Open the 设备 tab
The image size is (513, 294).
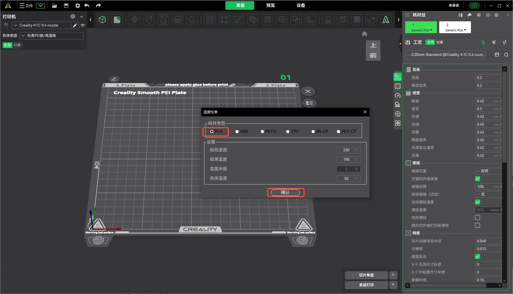click(301, 5)
